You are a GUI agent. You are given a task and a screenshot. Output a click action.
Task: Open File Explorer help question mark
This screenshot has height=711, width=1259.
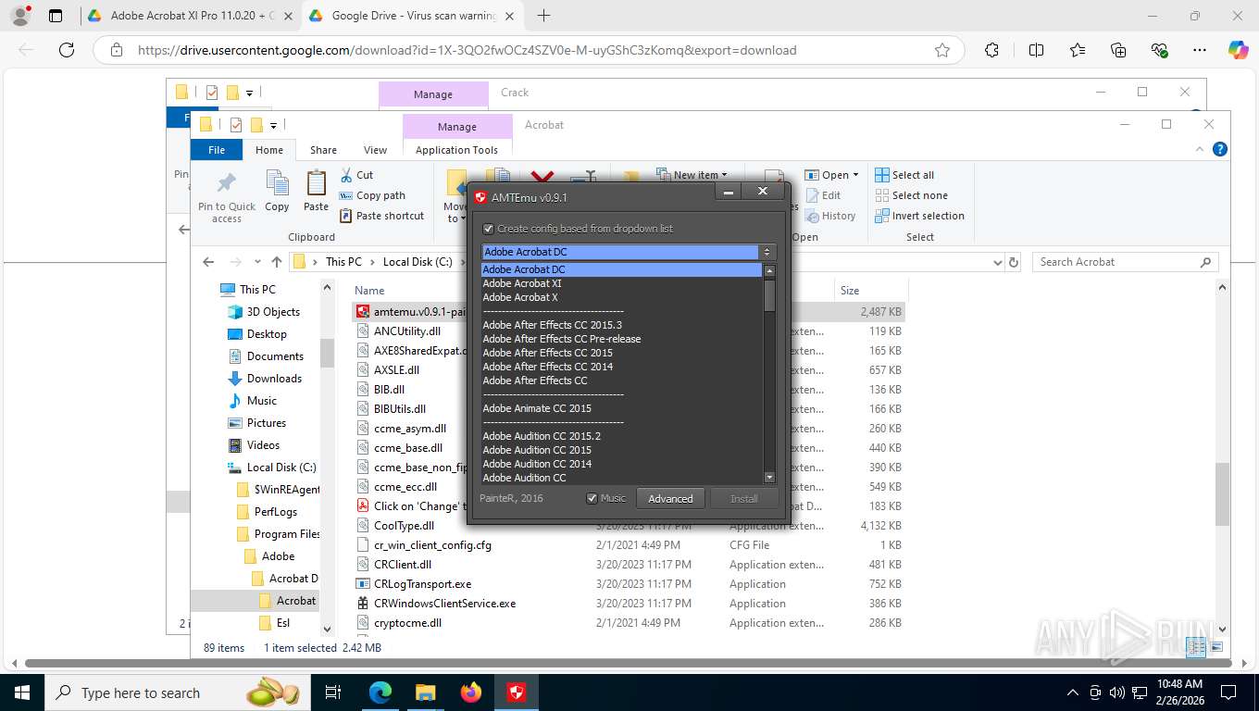pyautogui.click(x=1220, y=149)
